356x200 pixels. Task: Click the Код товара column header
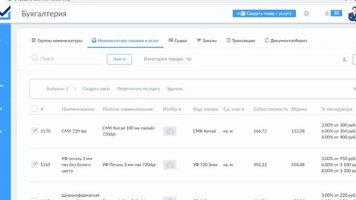pos(205,109)
